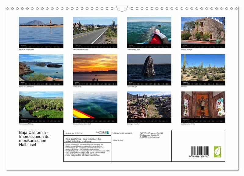Open the Grauwal neben dem Boot photo
244x176 pixels.
[95, 105]
